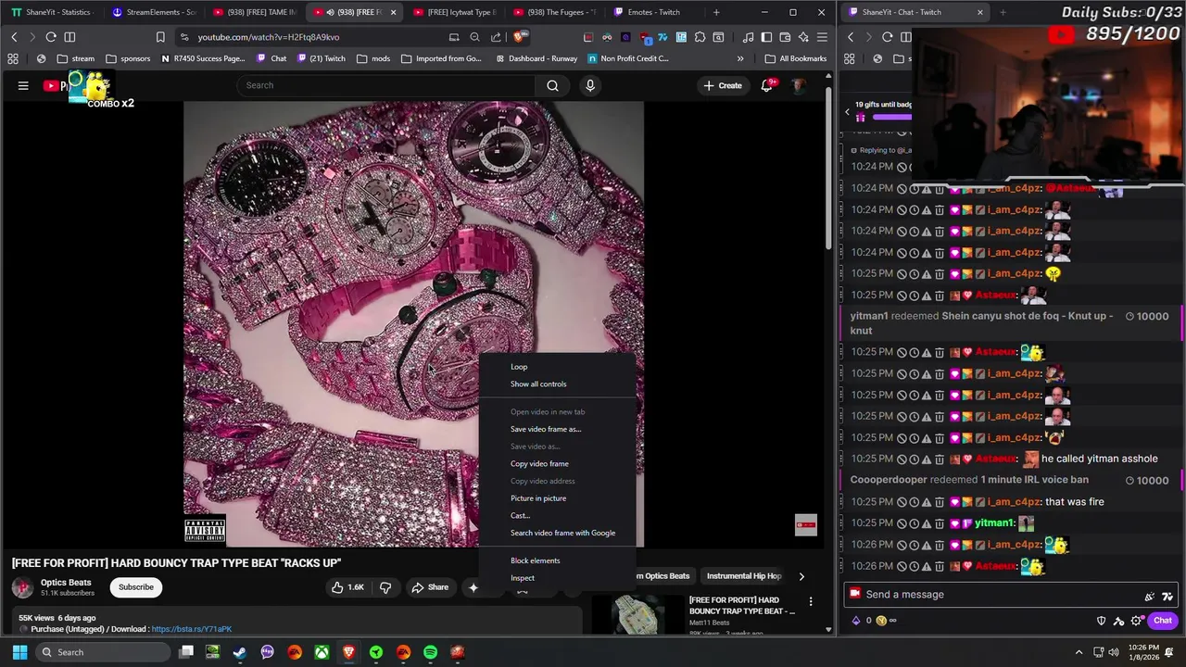
Task: Open Spotify from the taskbar
Action: pyautogui.click(x=431, y=652)
